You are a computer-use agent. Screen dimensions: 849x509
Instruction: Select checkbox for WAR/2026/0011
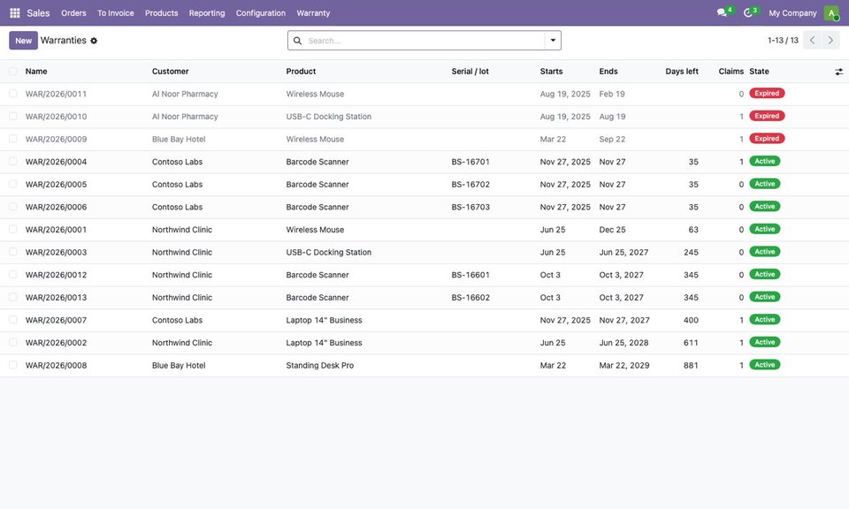pos(13,94)
